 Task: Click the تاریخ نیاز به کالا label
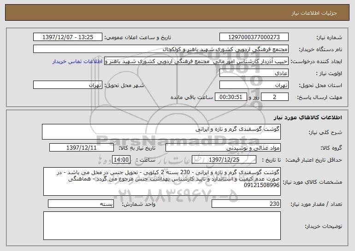point(137,148)
